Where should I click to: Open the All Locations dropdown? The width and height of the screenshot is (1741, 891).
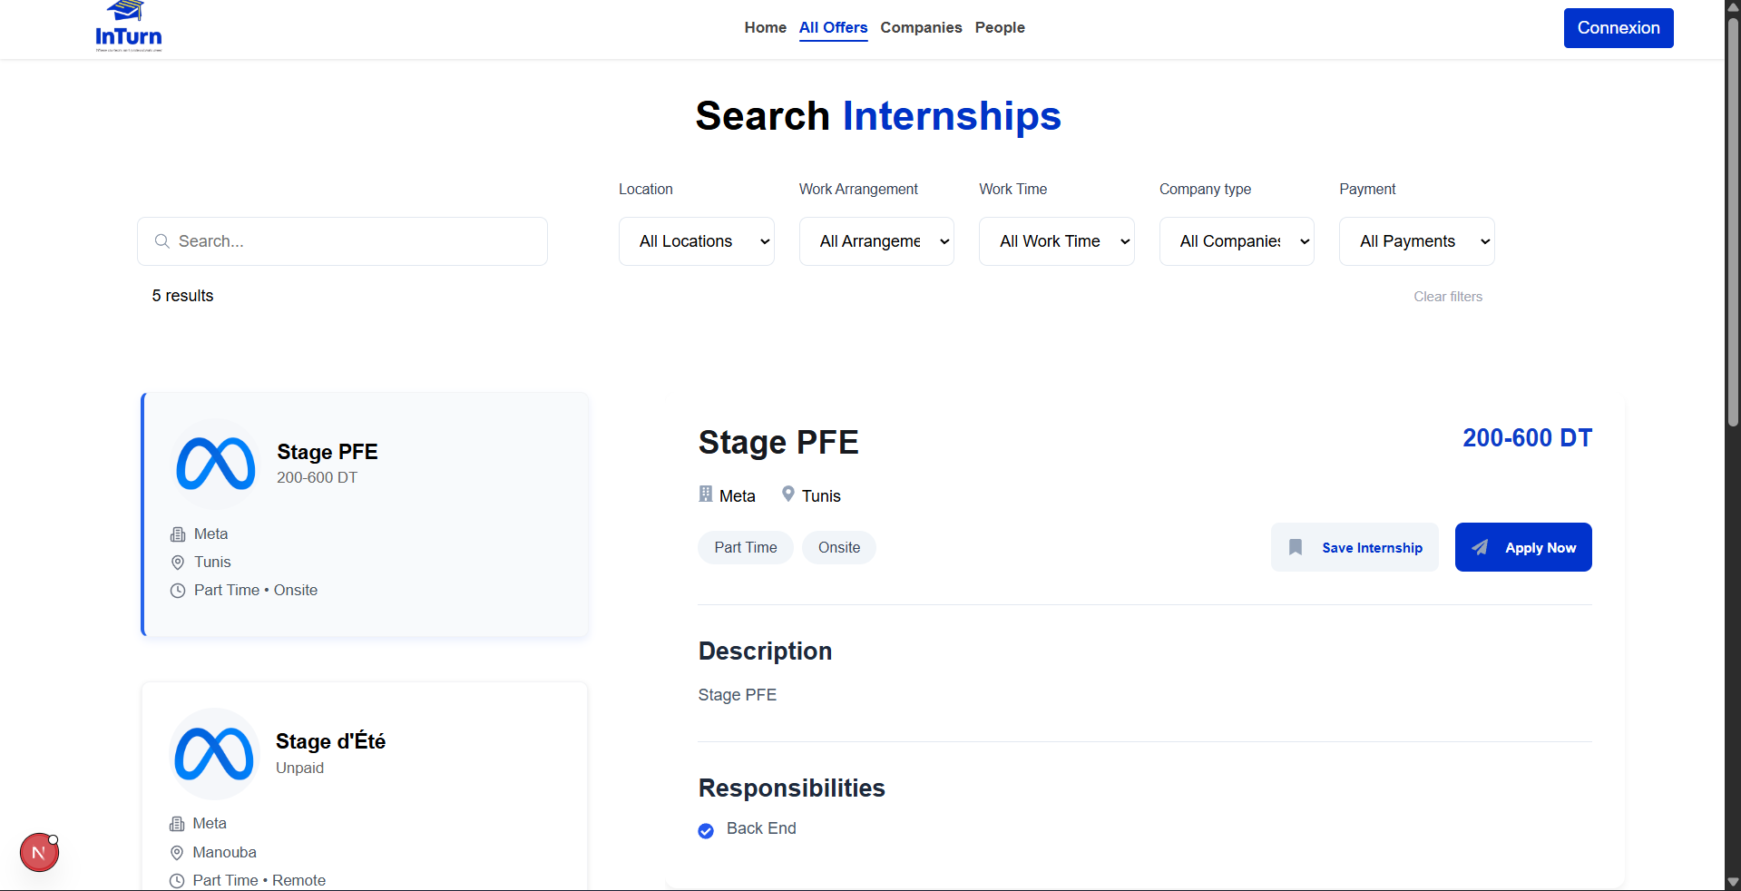pyautogui.click(x=696, y=241)
